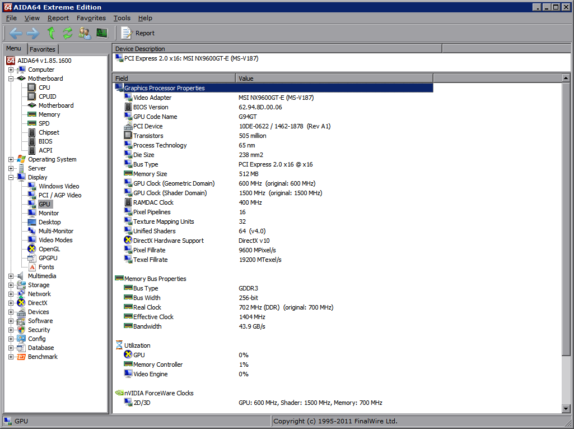Click the Back navigation arrow icon

tap(16, 33)
